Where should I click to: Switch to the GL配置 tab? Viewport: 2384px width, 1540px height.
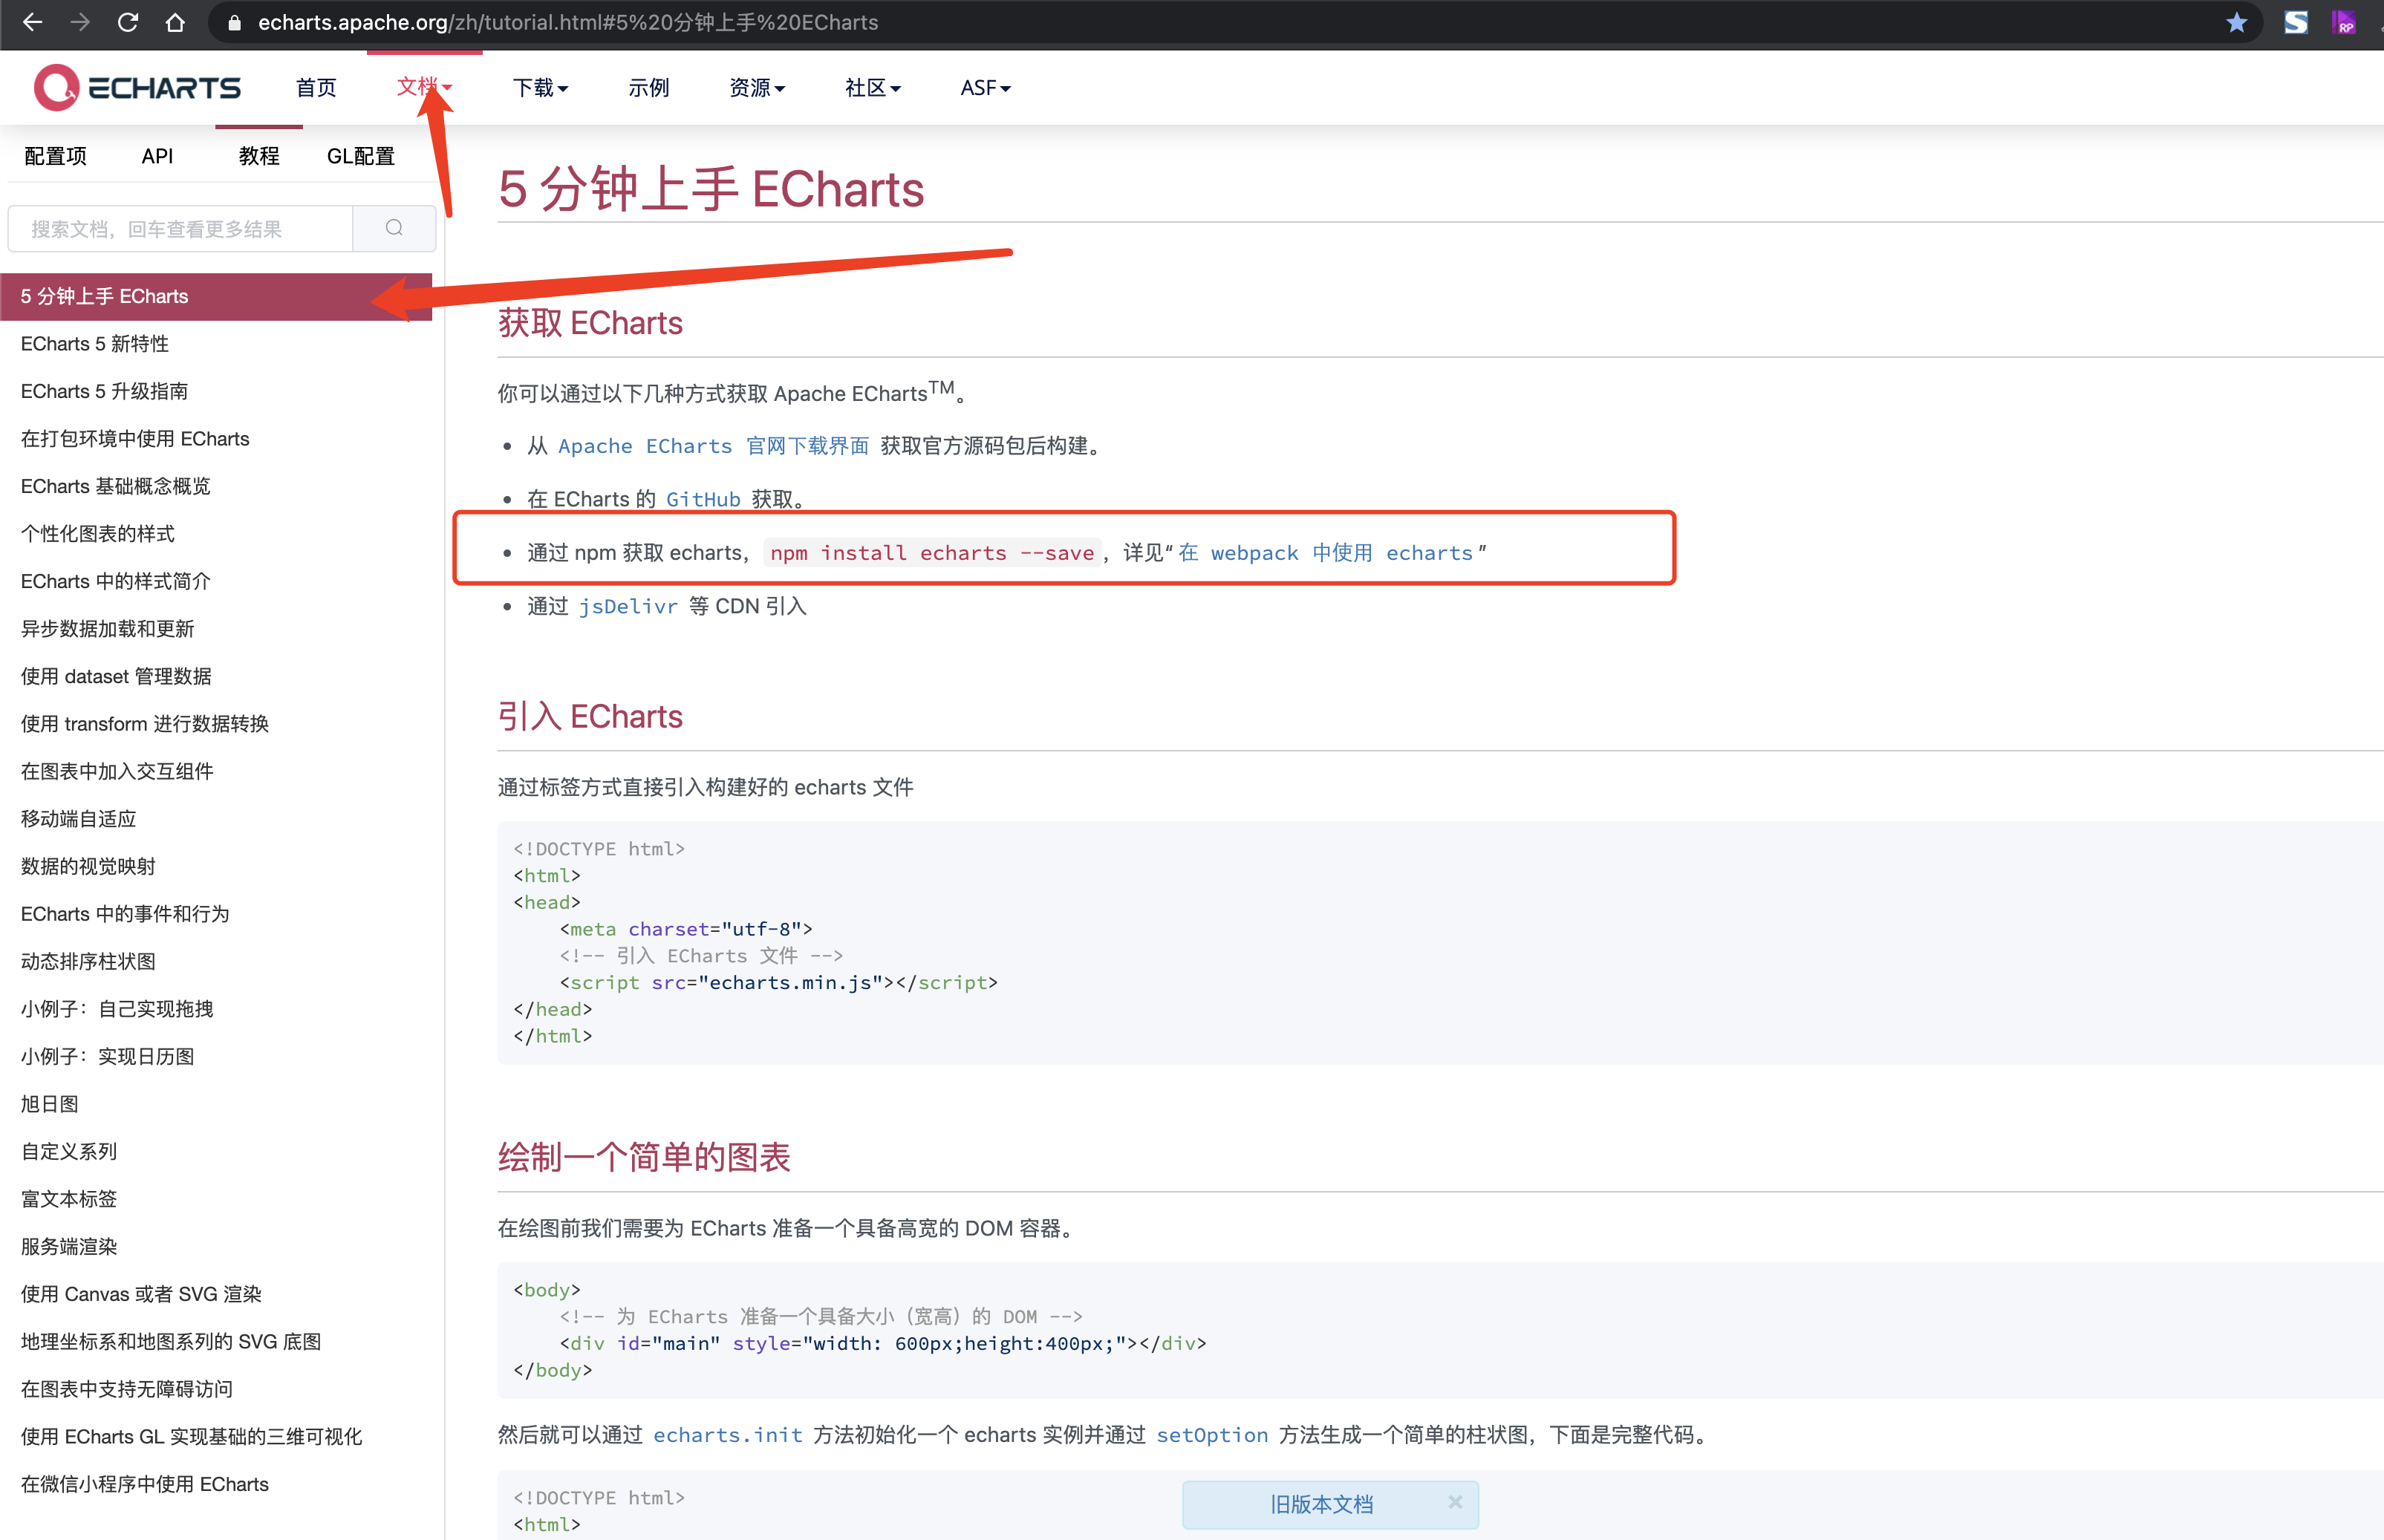coord(360,156)
